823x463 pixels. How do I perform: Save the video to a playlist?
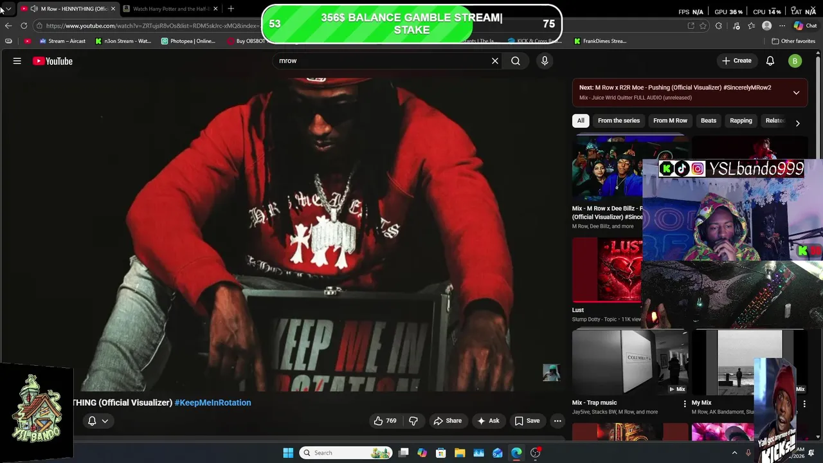(527, 421)
